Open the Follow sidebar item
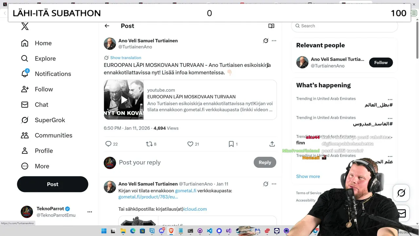 pyautogui.click(x=37, y=89)
